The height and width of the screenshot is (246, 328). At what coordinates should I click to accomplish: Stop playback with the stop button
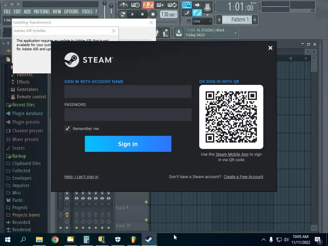pyautogui.click(x=143, y=14)
